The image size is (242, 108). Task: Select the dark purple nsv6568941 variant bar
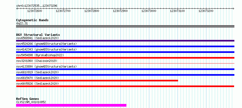[125, 41]
